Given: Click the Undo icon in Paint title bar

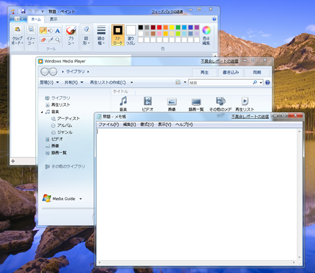Looking at the screenshot, I should [30, 11].
